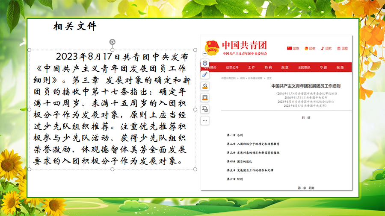Click the bottom-right corner handle of text box
This screenshot has height=216, width=385.
pos(195,169)
